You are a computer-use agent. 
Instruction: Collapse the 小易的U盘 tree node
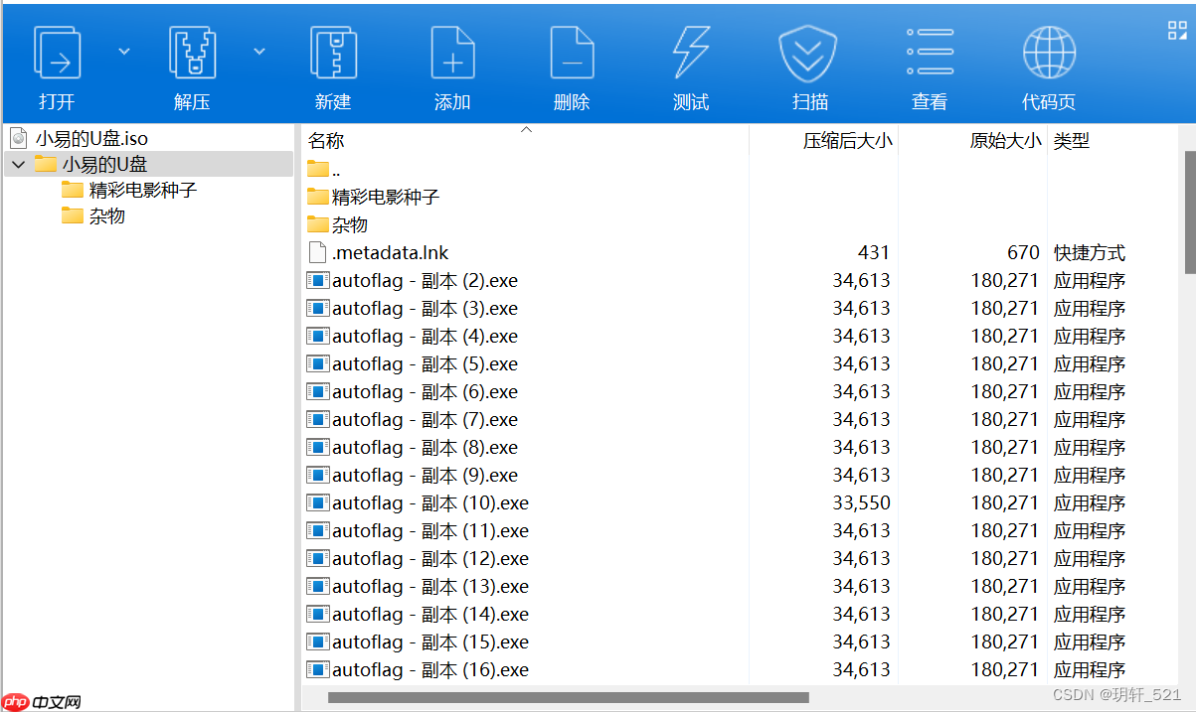click(18, 163)
